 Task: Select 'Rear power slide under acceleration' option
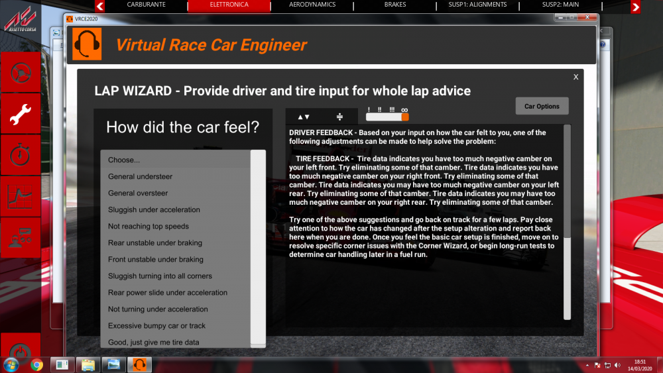click(x=176, y=292)
